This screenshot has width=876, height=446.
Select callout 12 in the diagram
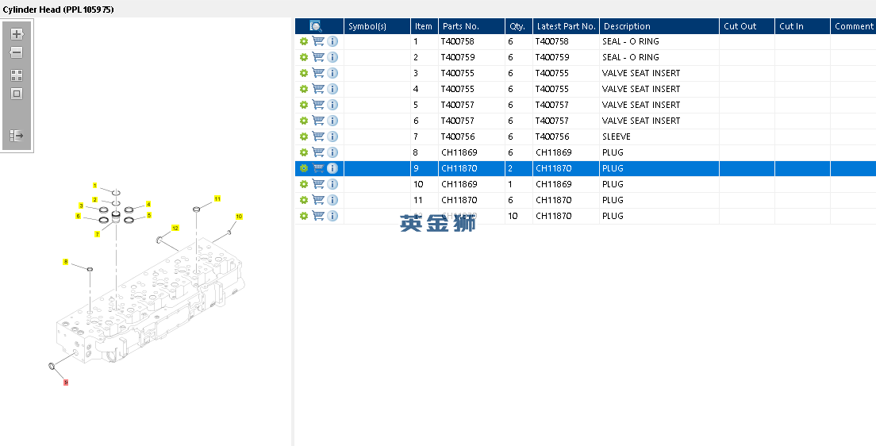point(175,228)
